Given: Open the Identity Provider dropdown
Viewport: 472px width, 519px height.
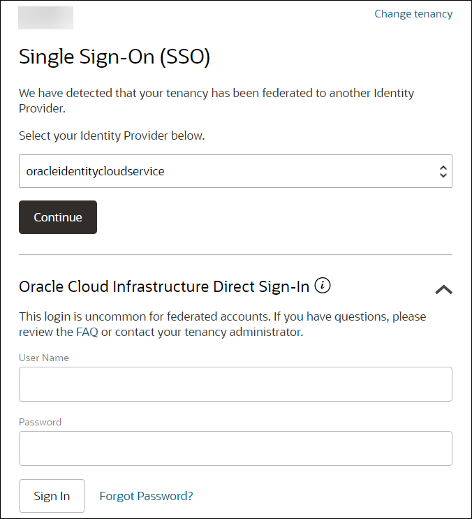Looking at the screenshot, I should [223, 171].
